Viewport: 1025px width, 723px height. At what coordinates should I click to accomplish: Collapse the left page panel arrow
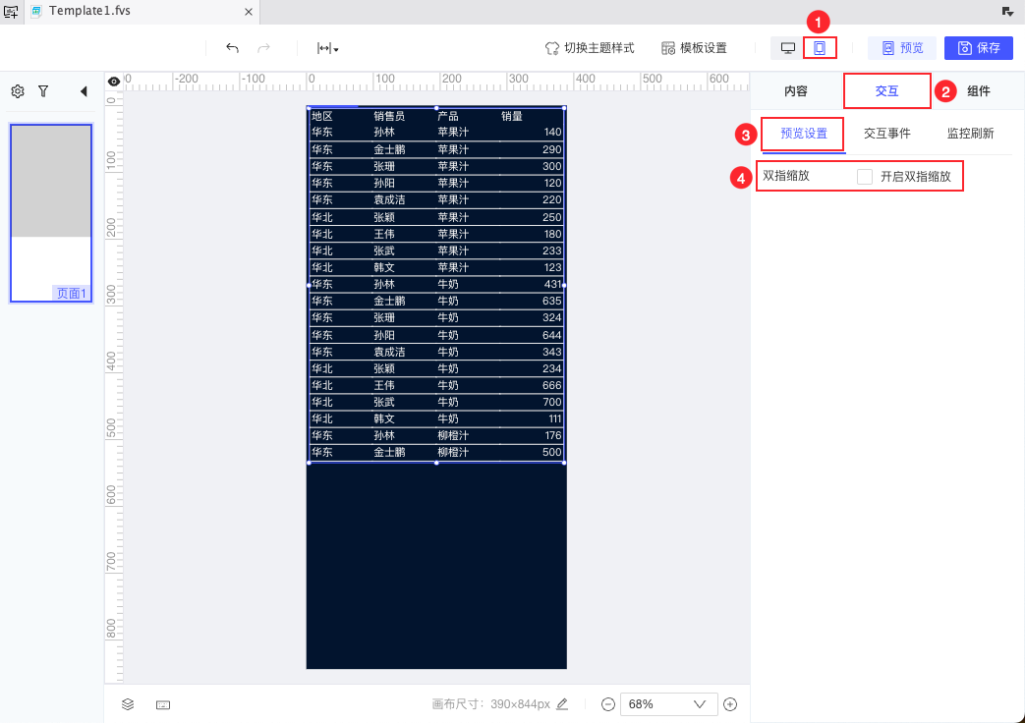tap(84, 91)
